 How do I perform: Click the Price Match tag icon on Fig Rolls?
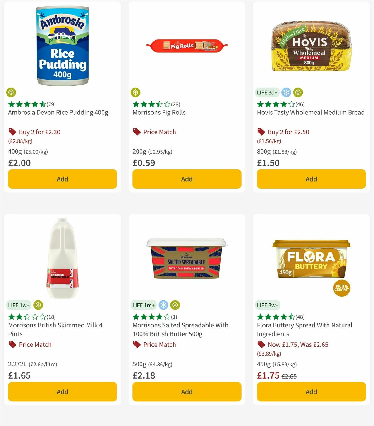click(x=136, y=132)
